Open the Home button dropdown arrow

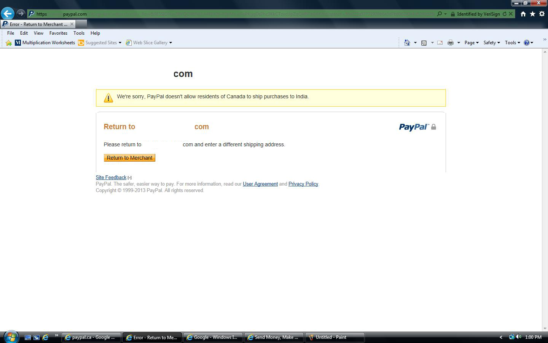click(x=415, y=43)
